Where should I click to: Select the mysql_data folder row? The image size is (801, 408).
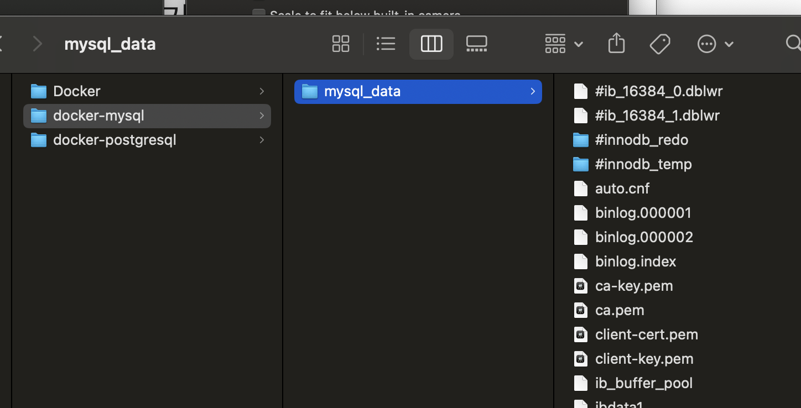tap(418, 91)
